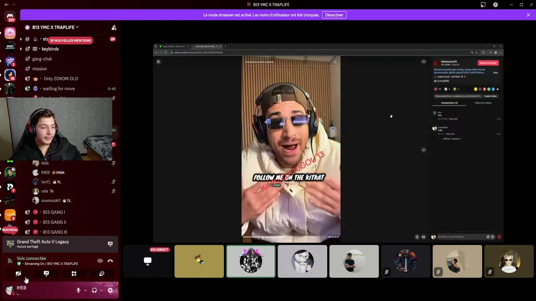Click IHEB user avatar in panel
The image size is (536, 301).
[10, 290]
